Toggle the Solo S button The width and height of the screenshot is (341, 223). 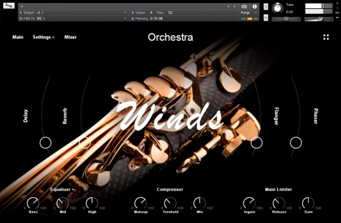tap(266, 7)
